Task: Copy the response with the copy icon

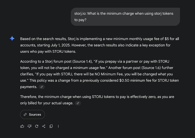Action: [x=51, y=126]
